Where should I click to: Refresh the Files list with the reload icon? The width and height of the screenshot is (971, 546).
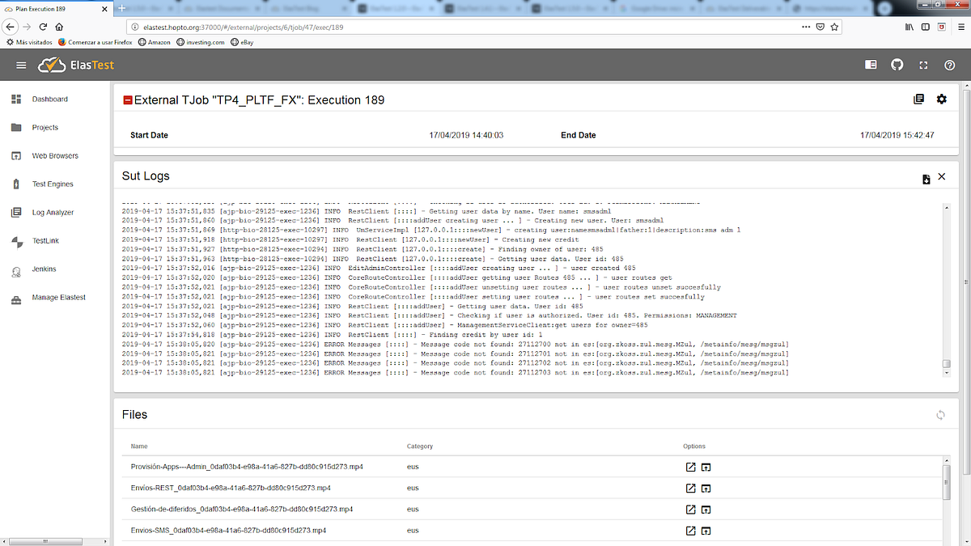(x=940, y=414)
